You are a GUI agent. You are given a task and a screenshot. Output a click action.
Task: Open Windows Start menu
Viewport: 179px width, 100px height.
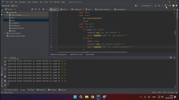[75, 97]
